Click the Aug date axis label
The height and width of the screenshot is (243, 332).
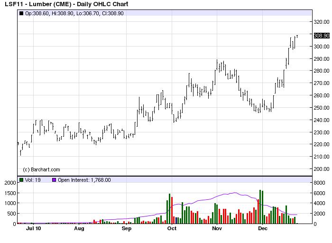(x=79, y=228)
